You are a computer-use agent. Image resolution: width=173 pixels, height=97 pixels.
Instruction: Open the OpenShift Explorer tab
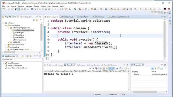[x=109, y=65]
